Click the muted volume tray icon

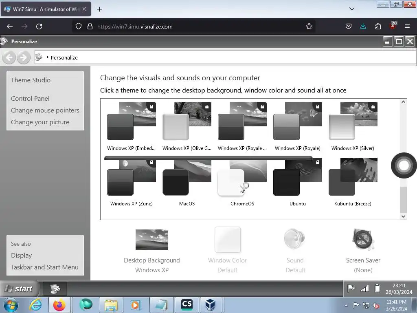(376, 306)
